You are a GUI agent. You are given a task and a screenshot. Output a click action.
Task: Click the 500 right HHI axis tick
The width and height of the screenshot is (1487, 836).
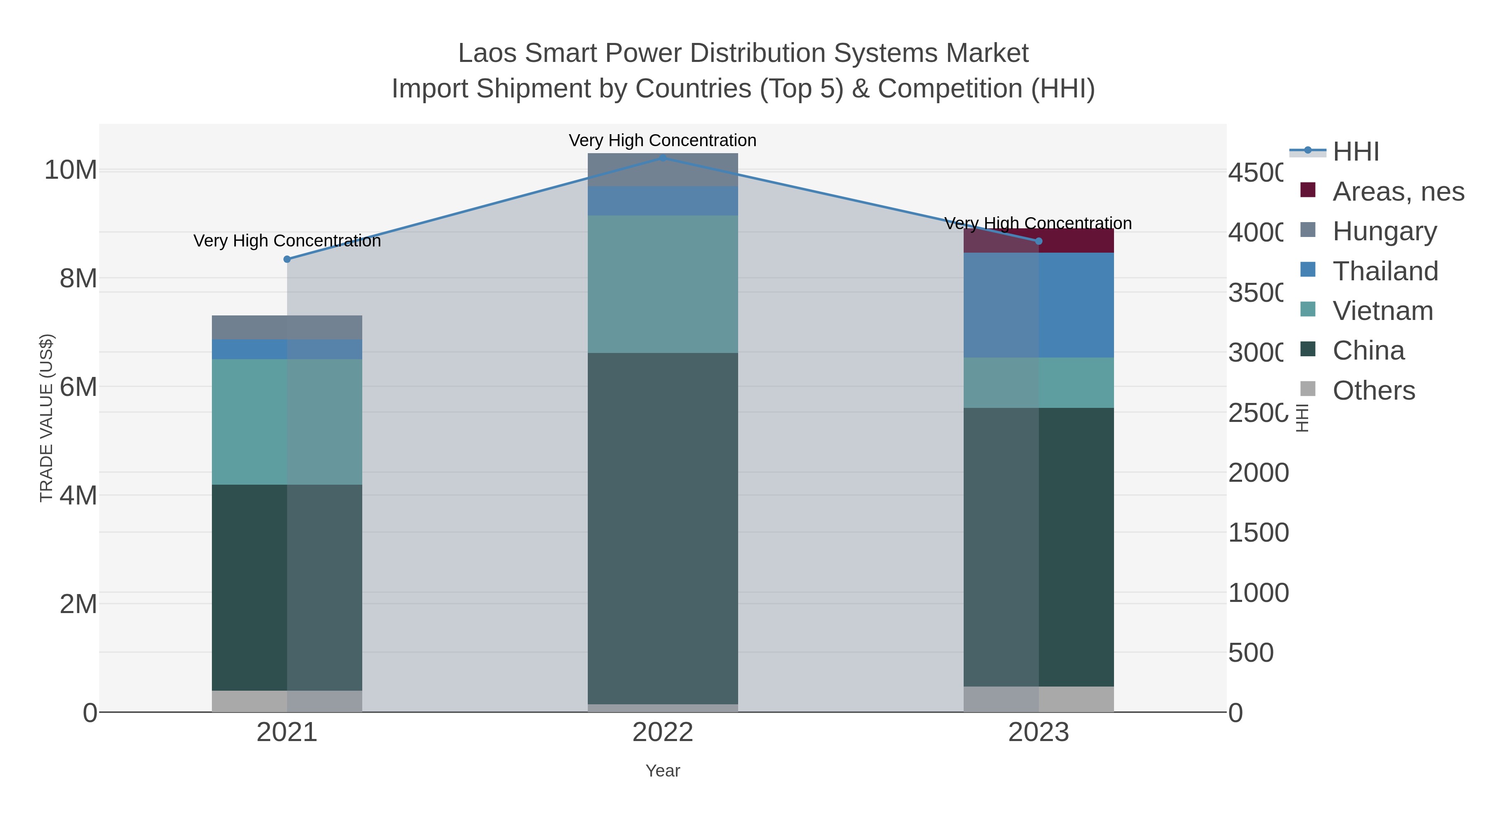(1251, 653)
